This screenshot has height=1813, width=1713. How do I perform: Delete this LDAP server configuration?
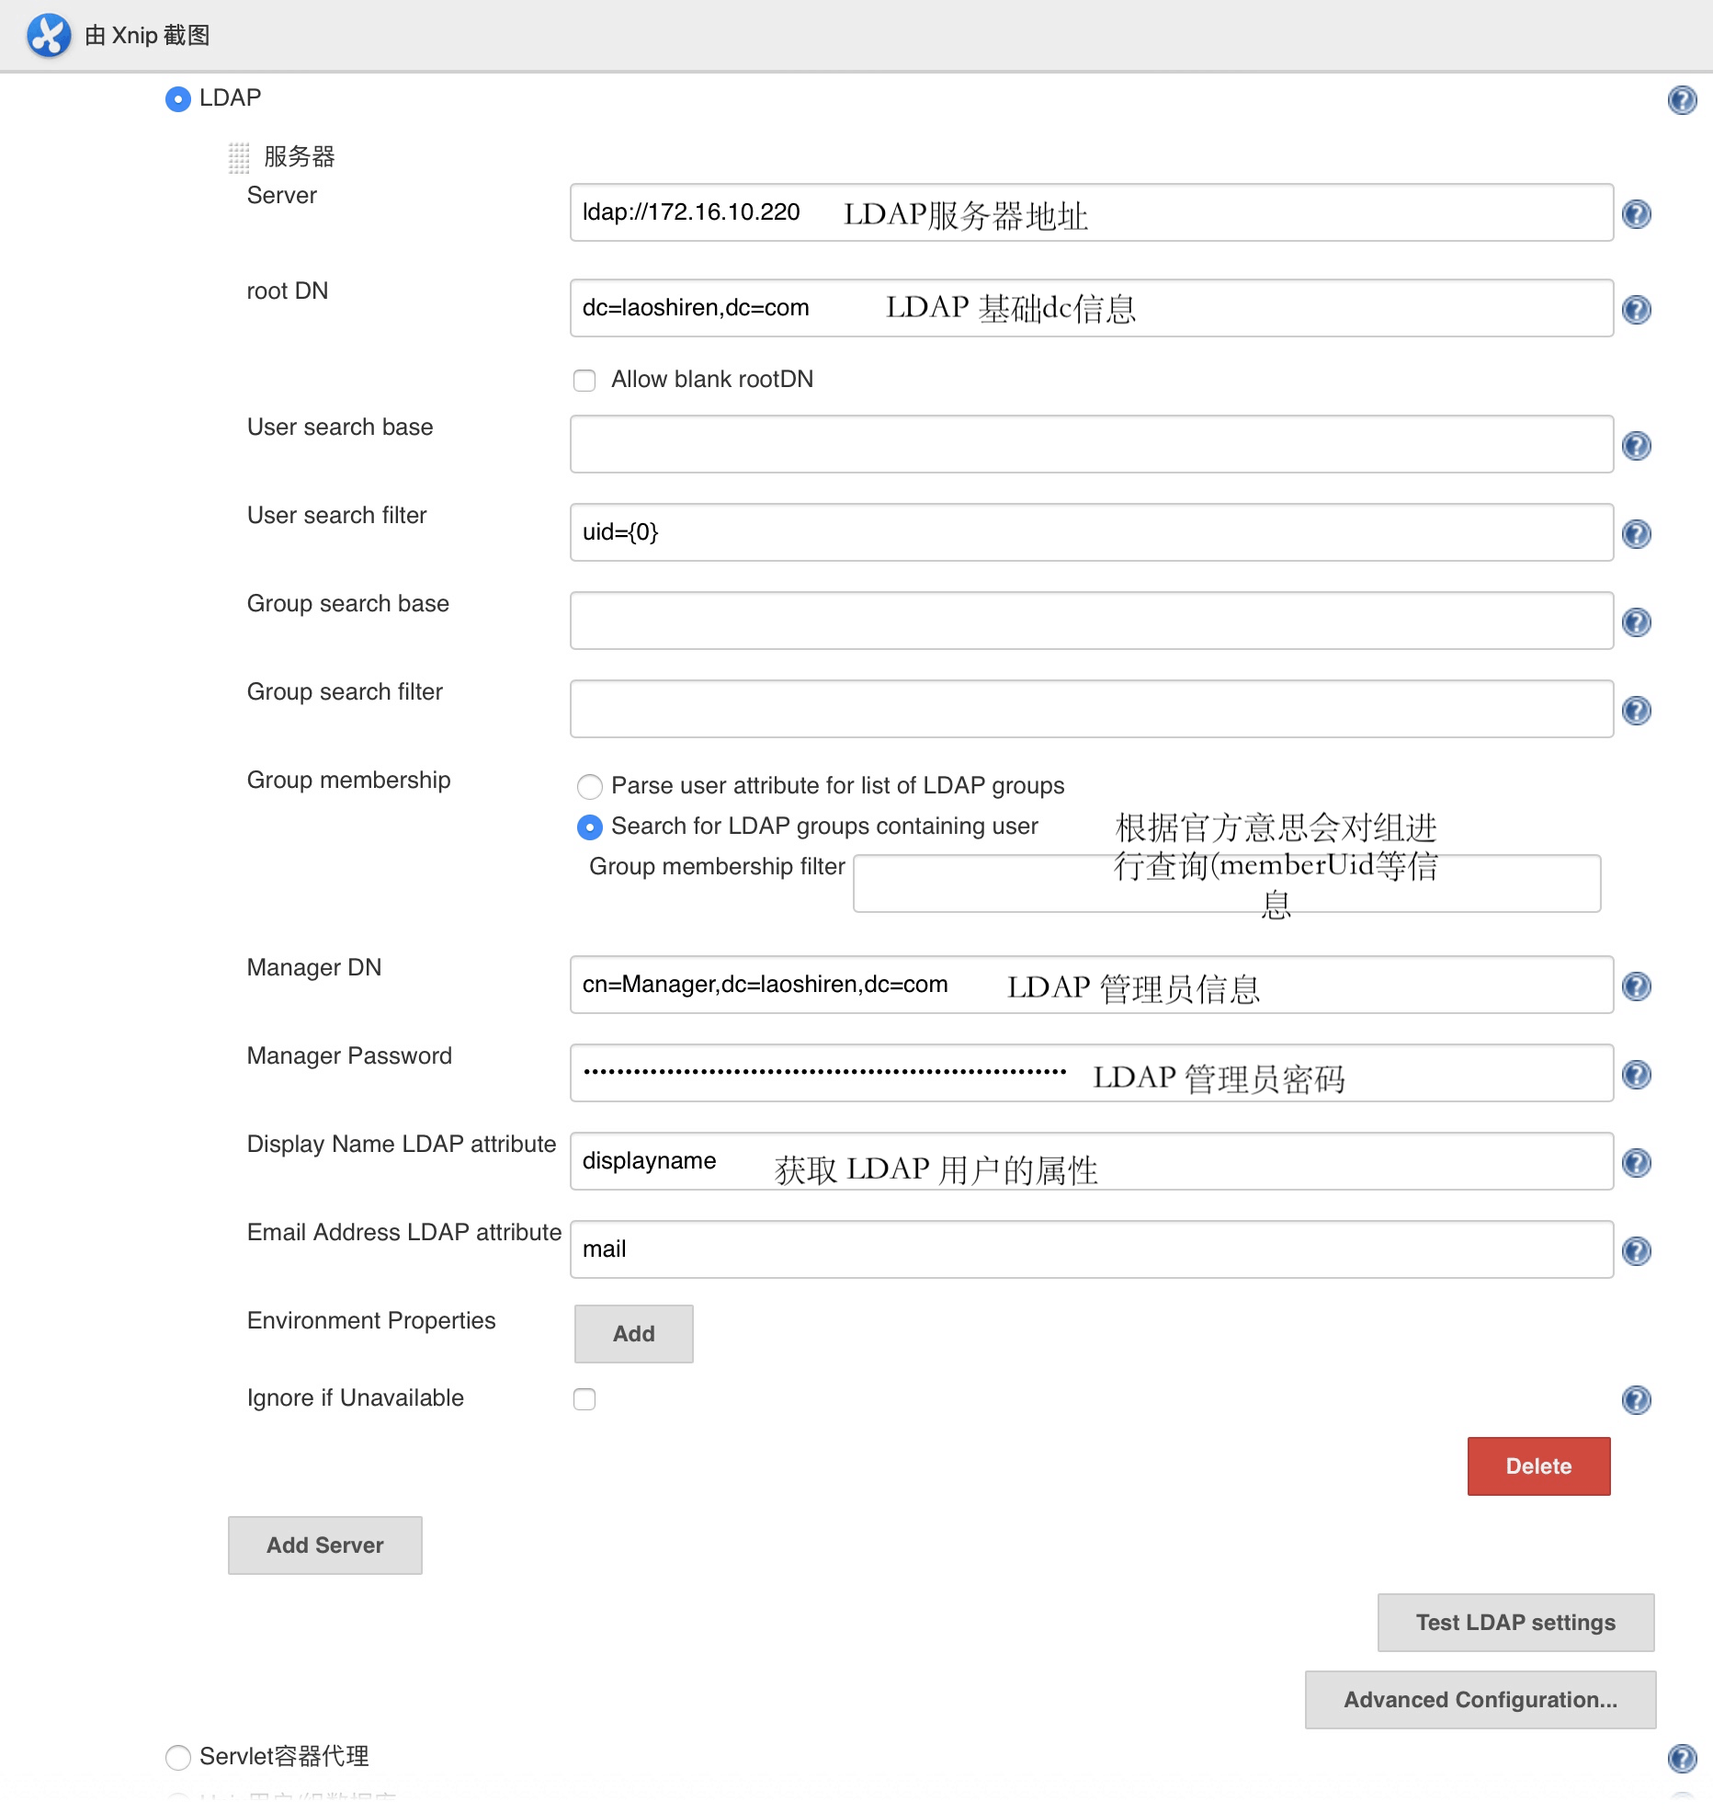click(1538, 1466)
